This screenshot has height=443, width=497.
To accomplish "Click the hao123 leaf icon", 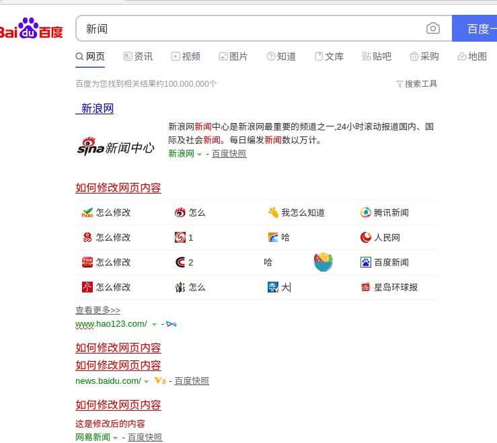I will pyautogui.click(x=87, y=212).
